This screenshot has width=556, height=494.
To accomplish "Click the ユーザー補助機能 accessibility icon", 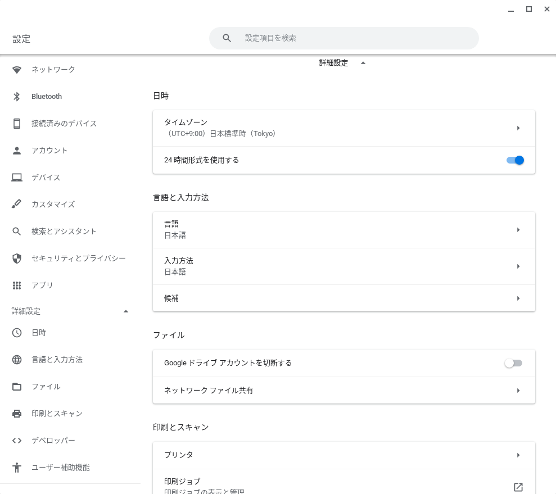I will pyautogui.click(x=17, y=468).
